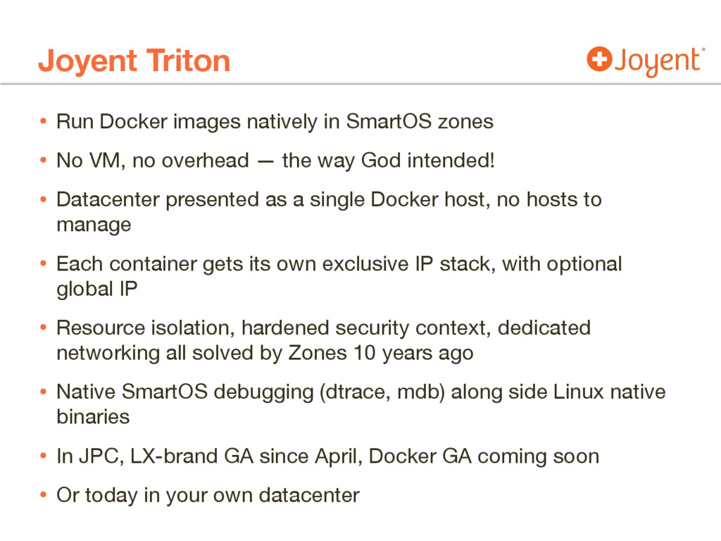Click the text 'Zones 10 years ago'
This screenshot has width=721, height=541.
click(381, 354)
